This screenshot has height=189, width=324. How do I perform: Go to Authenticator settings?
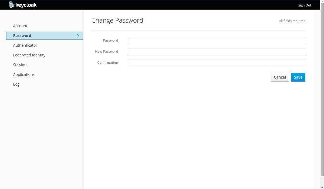tap(25, 45)
